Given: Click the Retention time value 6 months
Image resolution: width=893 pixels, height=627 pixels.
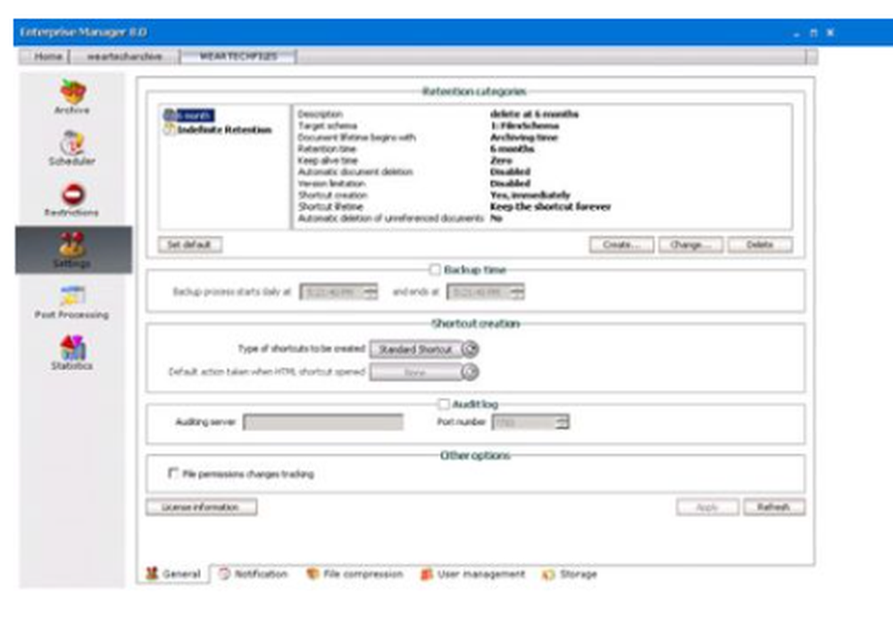Looking at the screenshot, I should pos(512,149).
